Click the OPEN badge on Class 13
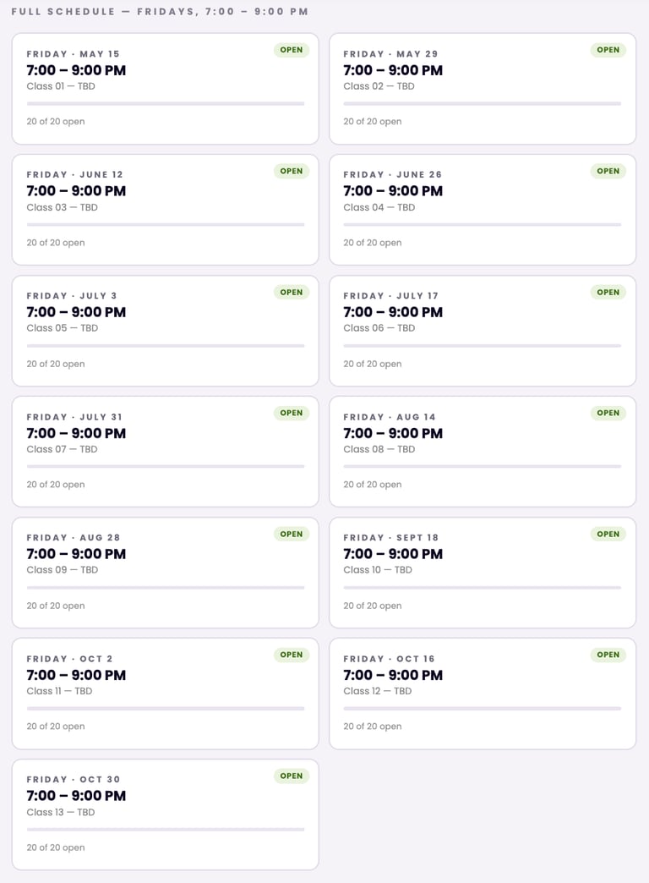The image size is (649, 883). 292,776
